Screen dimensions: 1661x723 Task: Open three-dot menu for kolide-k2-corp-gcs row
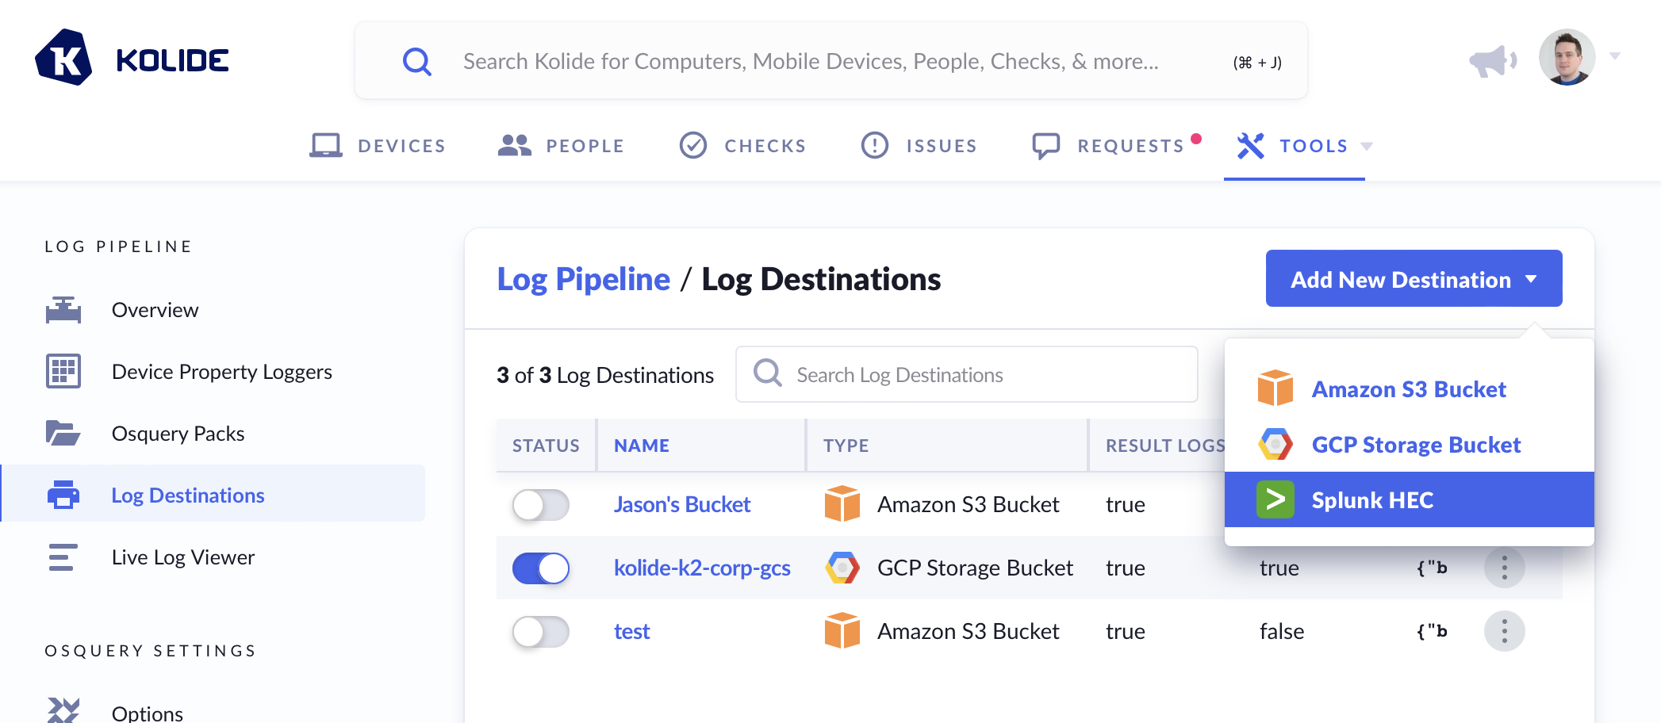tap(1504, 568)
